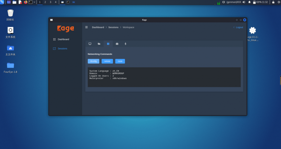Close the Kage window
Image resolution: width=281 pixels, height=149 pixels.
pyautogui.click(x=245, y=20)
